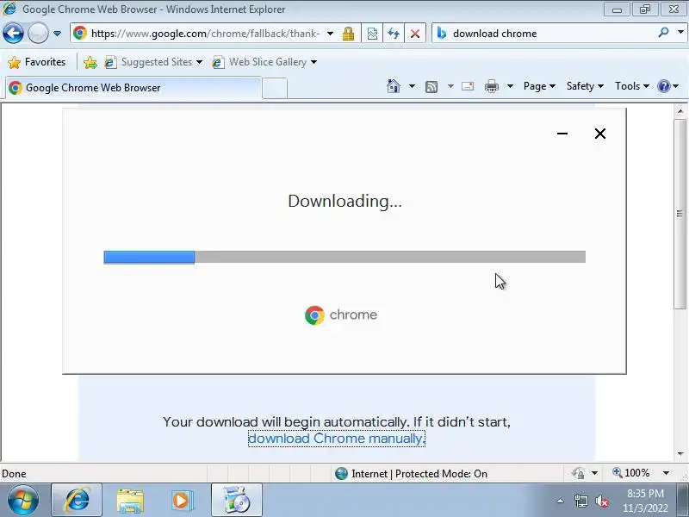Click the blue download progress bar
This screenshot has height=517, width=689.
click(149, 257)
